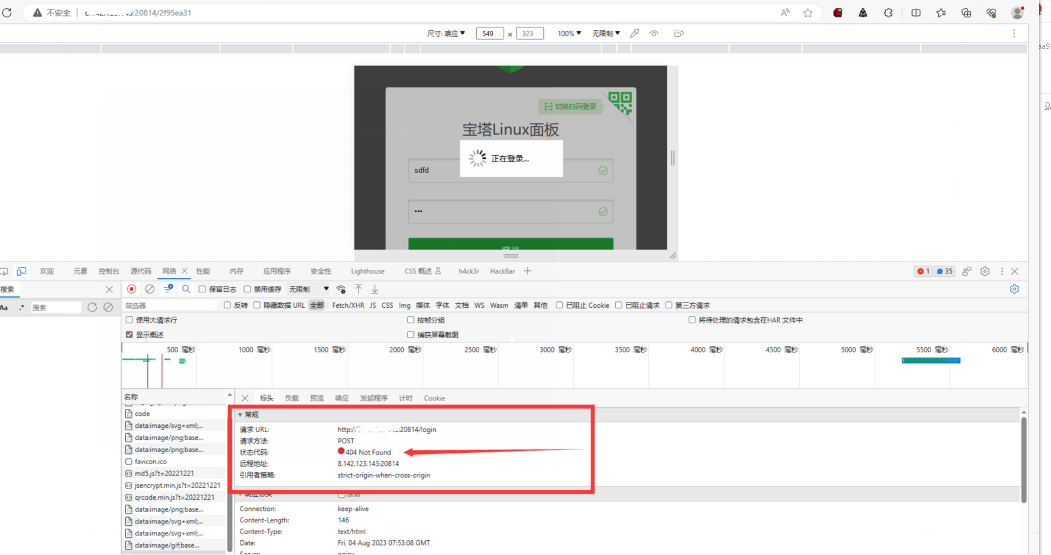This screenshot has height=555, width=1051.
Task: Toggle the 隐藏数据 URL checkbox
Action: [257, 305]
